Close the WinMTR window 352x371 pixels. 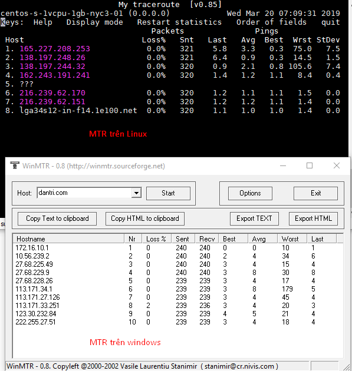(x=337, y=165)
